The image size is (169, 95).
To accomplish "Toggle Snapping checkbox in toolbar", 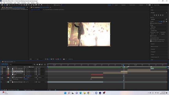I will (x=55, y=5).
